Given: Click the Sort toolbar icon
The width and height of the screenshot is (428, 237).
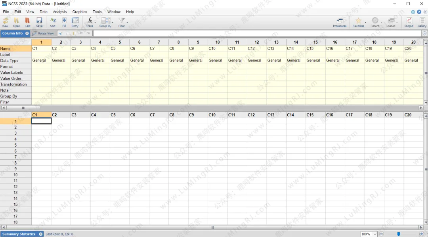Looking at the screenshot, I should tap(53, 21).
